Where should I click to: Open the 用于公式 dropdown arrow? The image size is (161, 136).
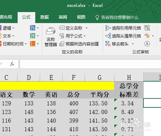pyautogui.click(x=84, y=36)
